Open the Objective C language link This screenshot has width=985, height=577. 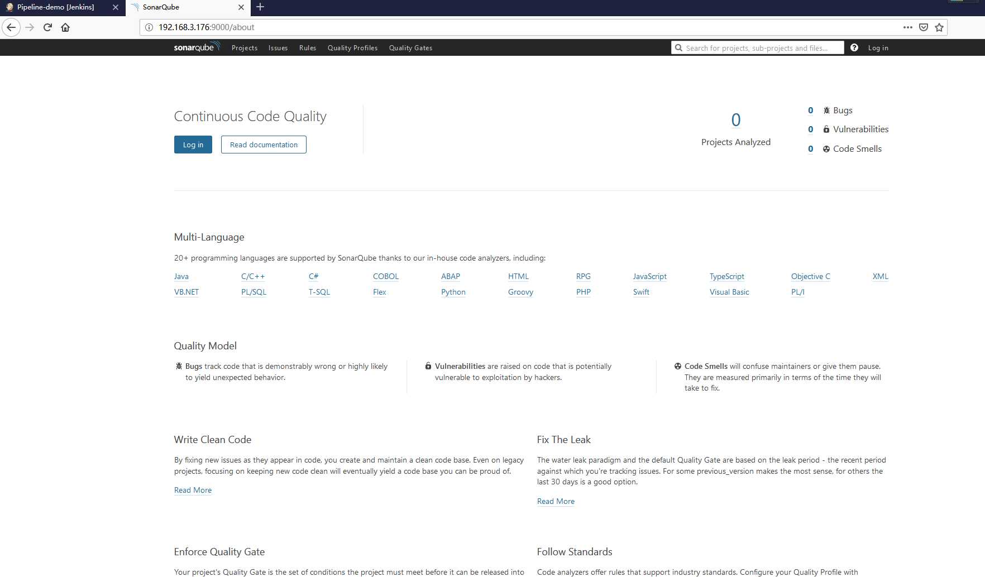(x=811, y=276)
